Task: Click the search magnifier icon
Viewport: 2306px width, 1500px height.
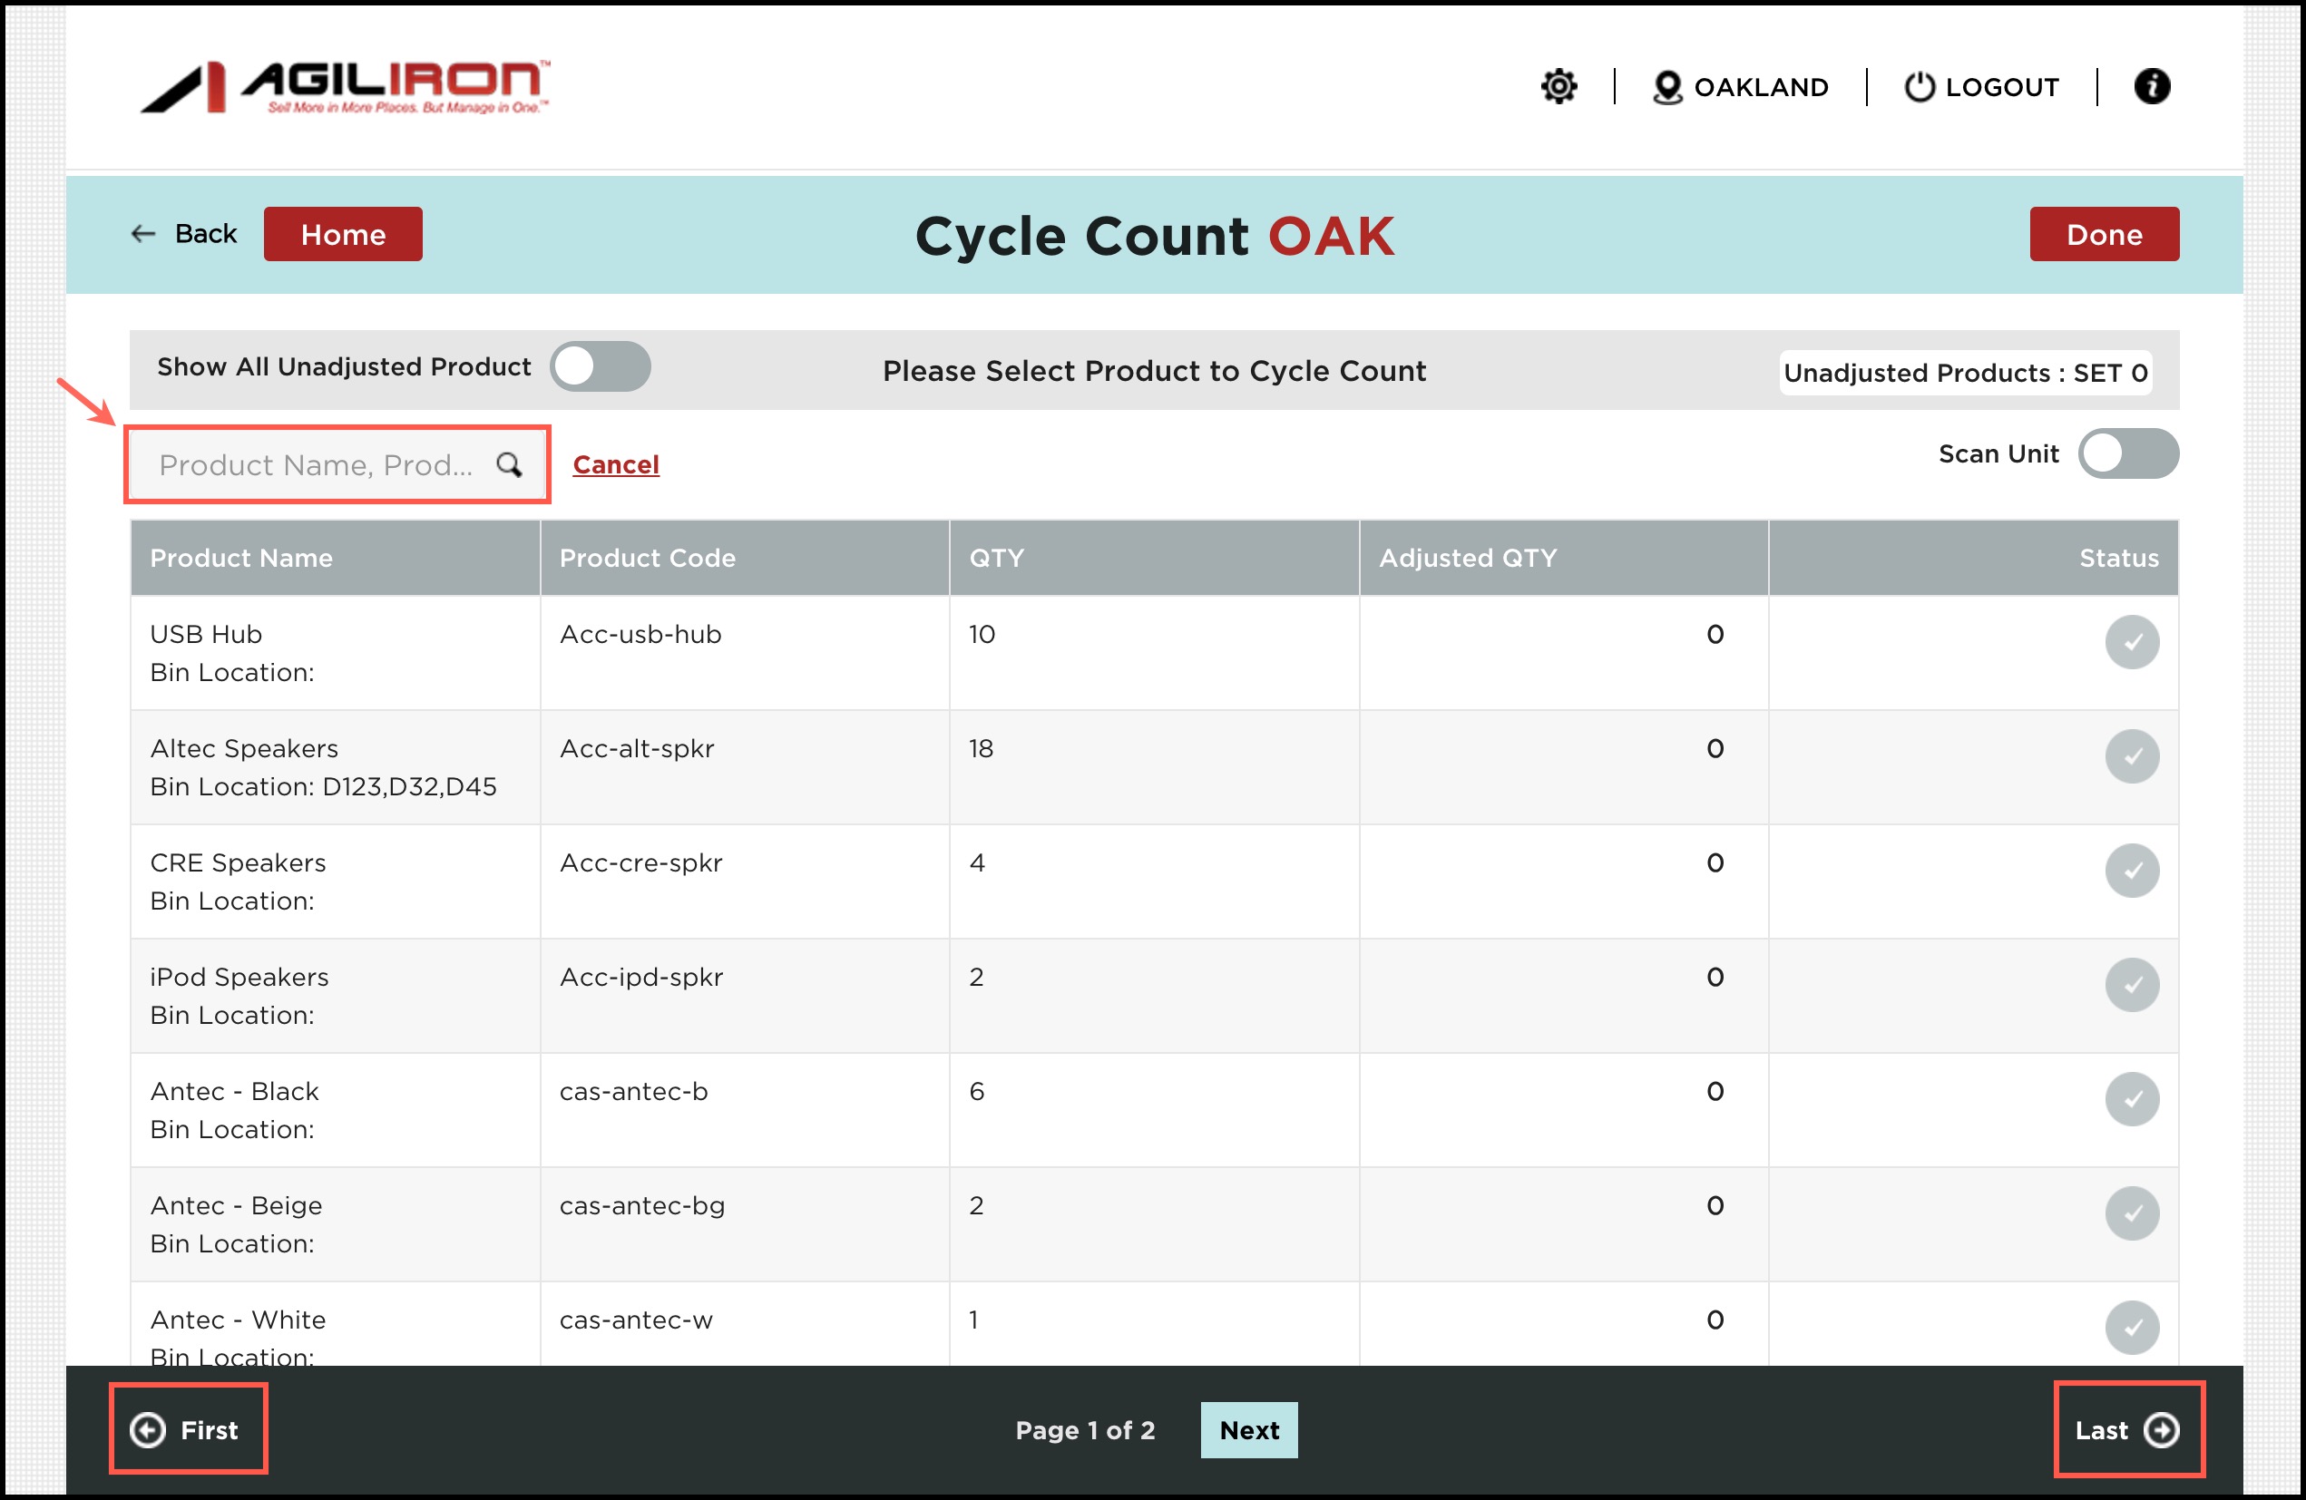Action: click(509, 465)
